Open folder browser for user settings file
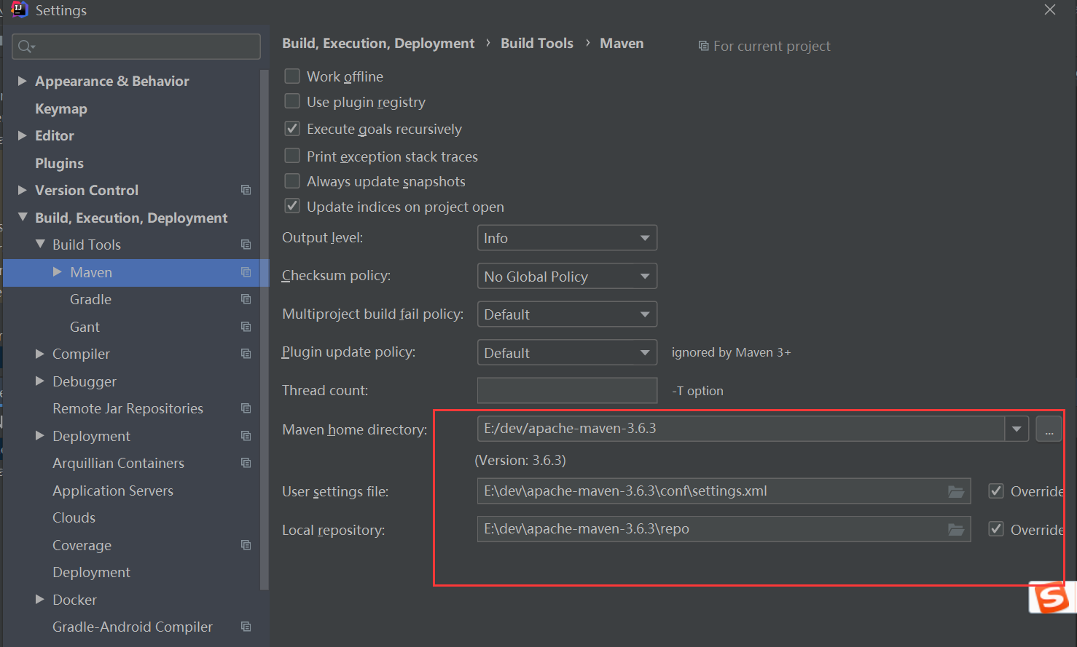1077x647 pixels. [956, 491]
